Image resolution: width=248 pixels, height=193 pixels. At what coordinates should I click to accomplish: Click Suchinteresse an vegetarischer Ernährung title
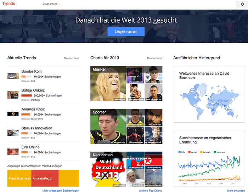[205, 140]
